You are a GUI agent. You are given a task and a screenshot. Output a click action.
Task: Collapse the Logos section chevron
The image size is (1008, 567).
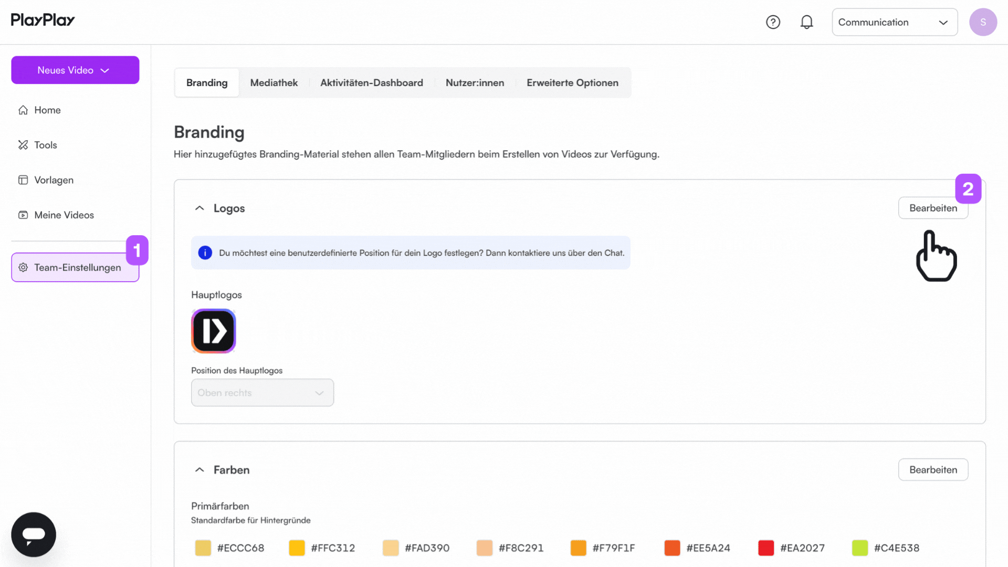[x=199, y=208]
